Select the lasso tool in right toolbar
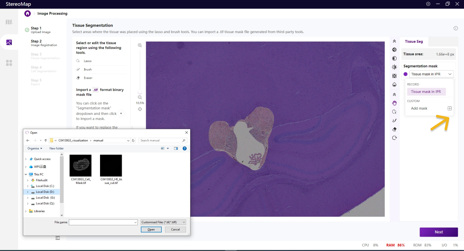 394,112
